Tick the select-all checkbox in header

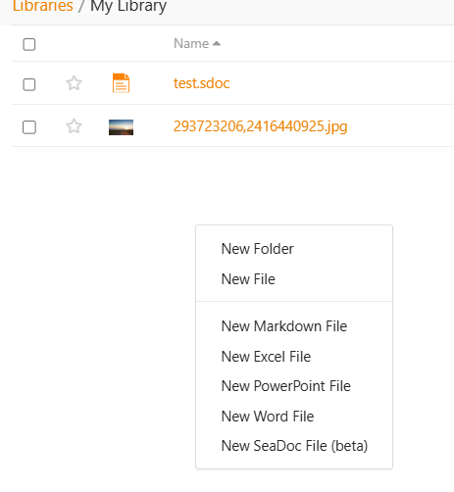pyautogui.click(x=29, y=44)
